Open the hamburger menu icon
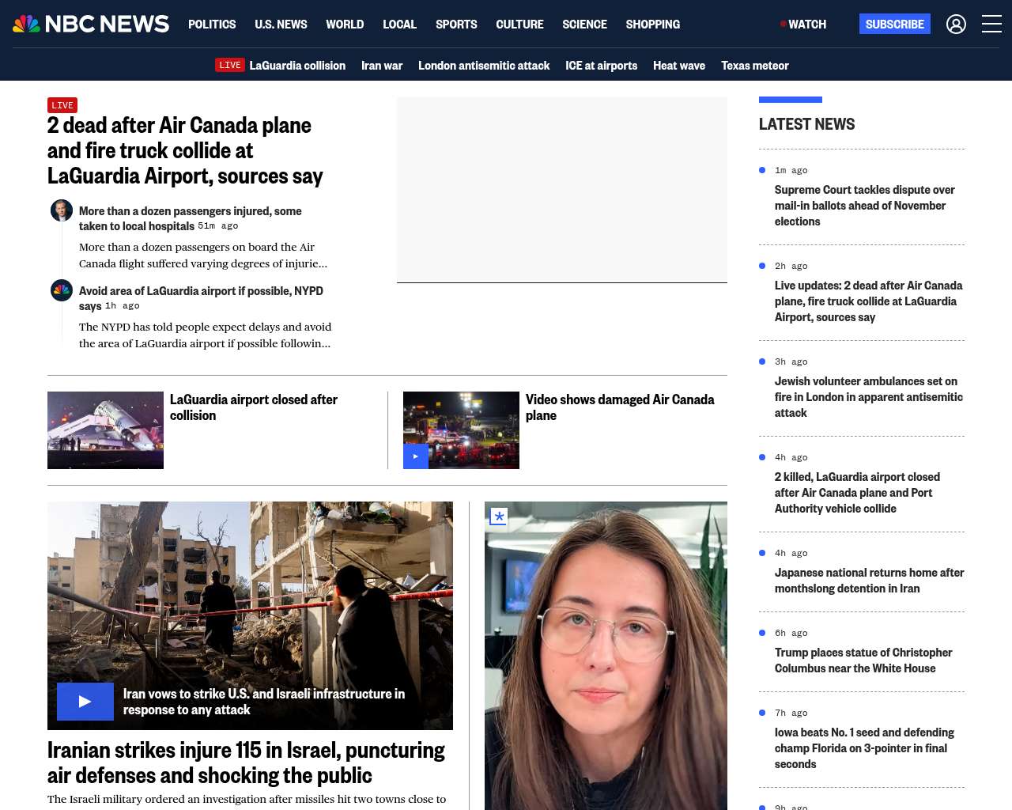Screen dimensions: 1012x810 pos(991,25)
